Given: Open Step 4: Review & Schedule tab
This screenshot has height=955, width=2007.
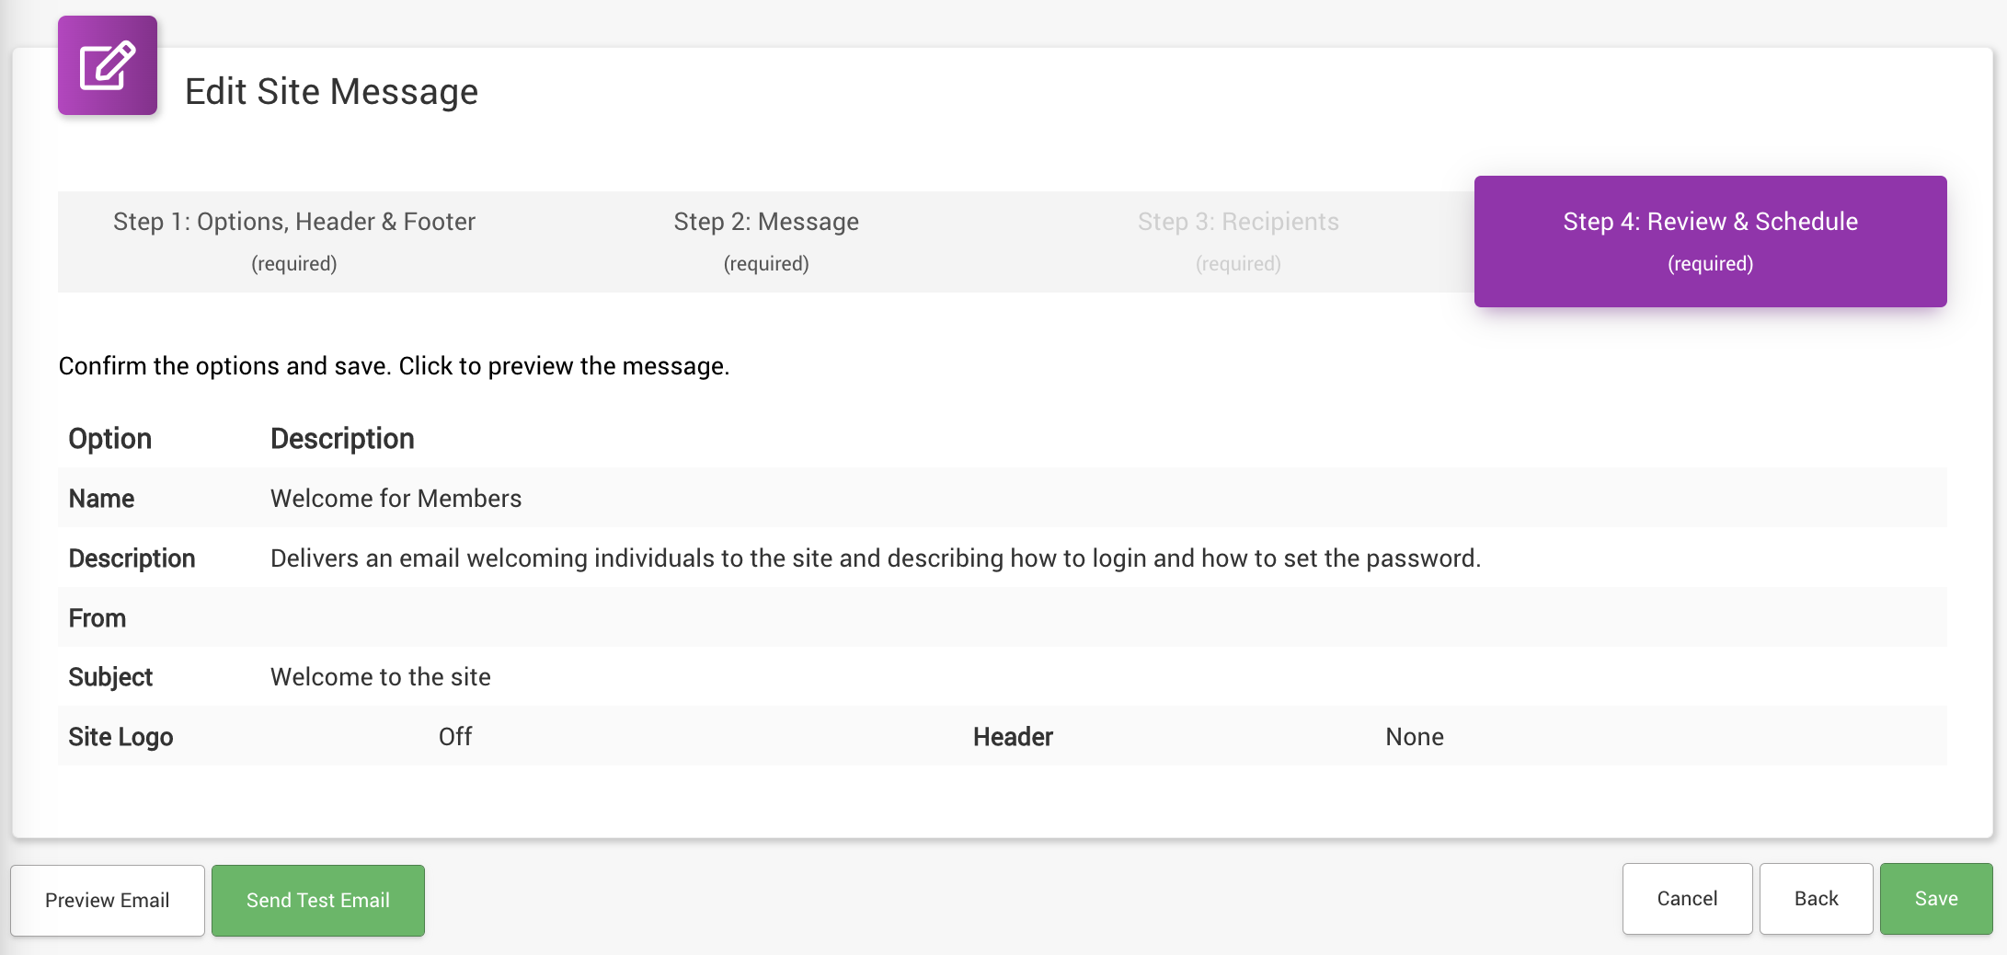Looking at the screenshot, I should coord(1710,241).
